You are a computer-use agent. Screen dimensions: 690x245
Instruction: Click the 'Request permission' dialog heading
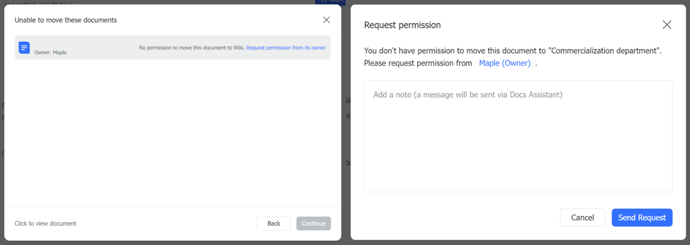point(402,25)
